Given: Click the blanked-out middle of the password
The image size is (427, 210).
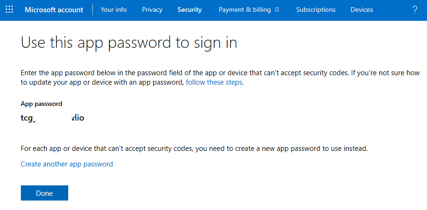Looking at the screenshot, I should click(52, 118).
